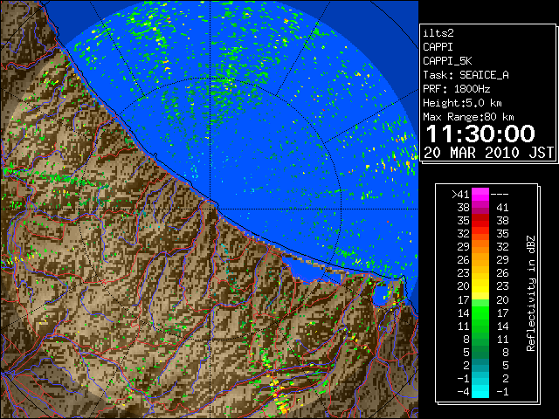This screenshot has height=419, width=559.
Task: Click the 'Reflectivity in dBZ' axis label
Action: tap(530, 293)
